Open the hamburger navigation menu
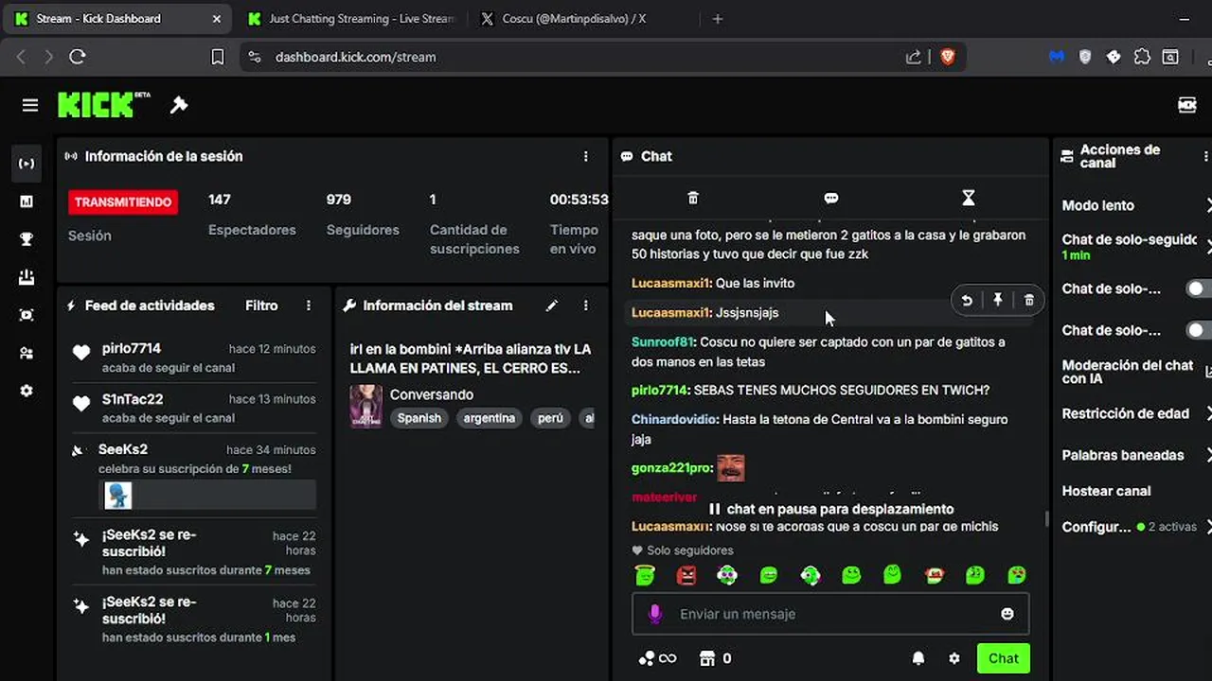This screenshot has width=1212, height=681. pos(30,105)
